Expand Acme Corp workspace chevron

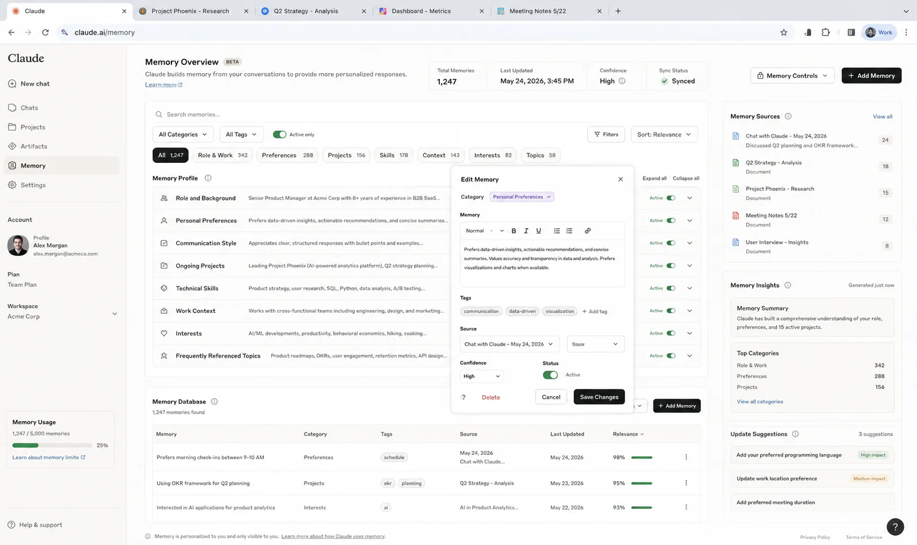coord(114,314)
